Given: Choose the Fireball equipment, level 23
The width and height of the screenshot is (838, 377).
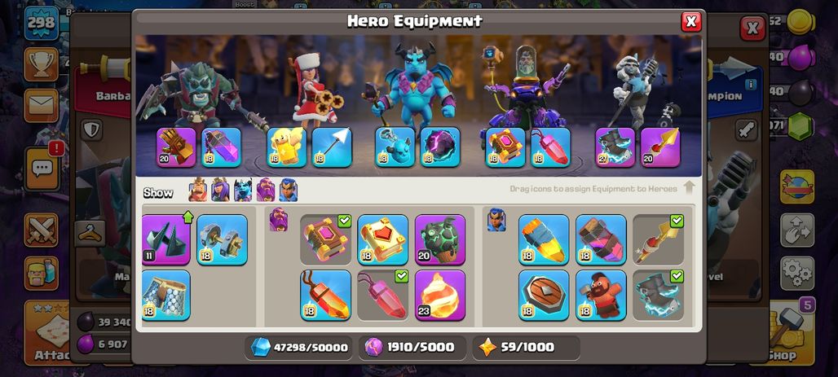Looking at the screenshot, I should (x=440, y=296).
